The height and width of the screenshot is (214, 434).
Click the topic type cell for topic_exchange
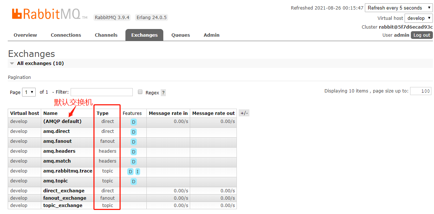pos(107,206)
